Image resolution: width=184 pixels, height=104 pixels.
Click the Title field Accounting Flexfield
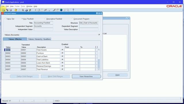(x=43, y=23)
